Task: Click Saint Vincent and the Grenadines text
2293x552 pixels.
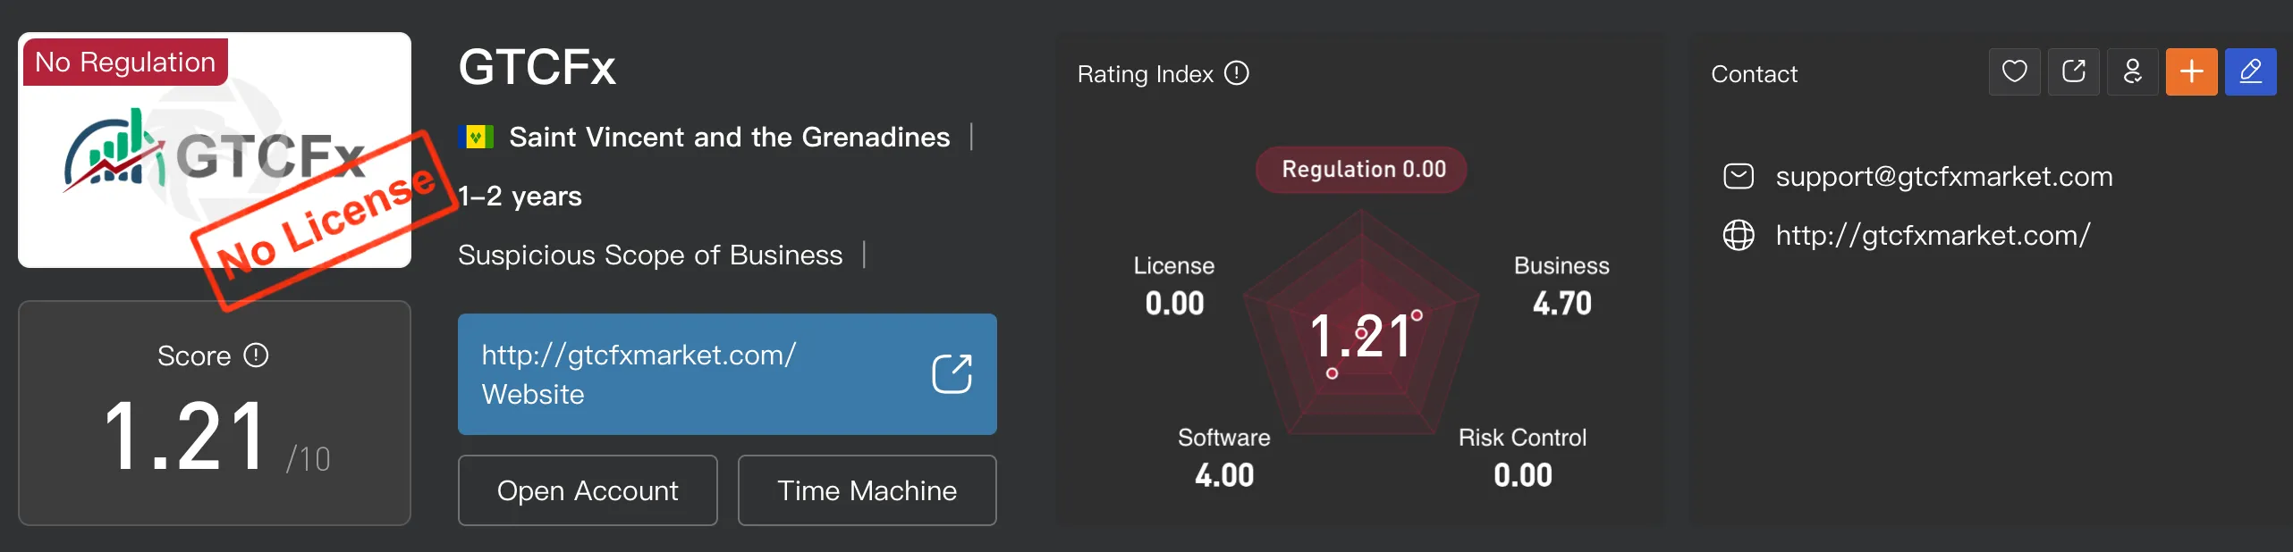Action: click(x=729, y=138)
